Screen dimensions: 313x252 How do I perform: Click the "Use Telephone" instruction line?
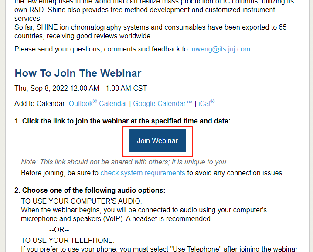click(159, 249)
